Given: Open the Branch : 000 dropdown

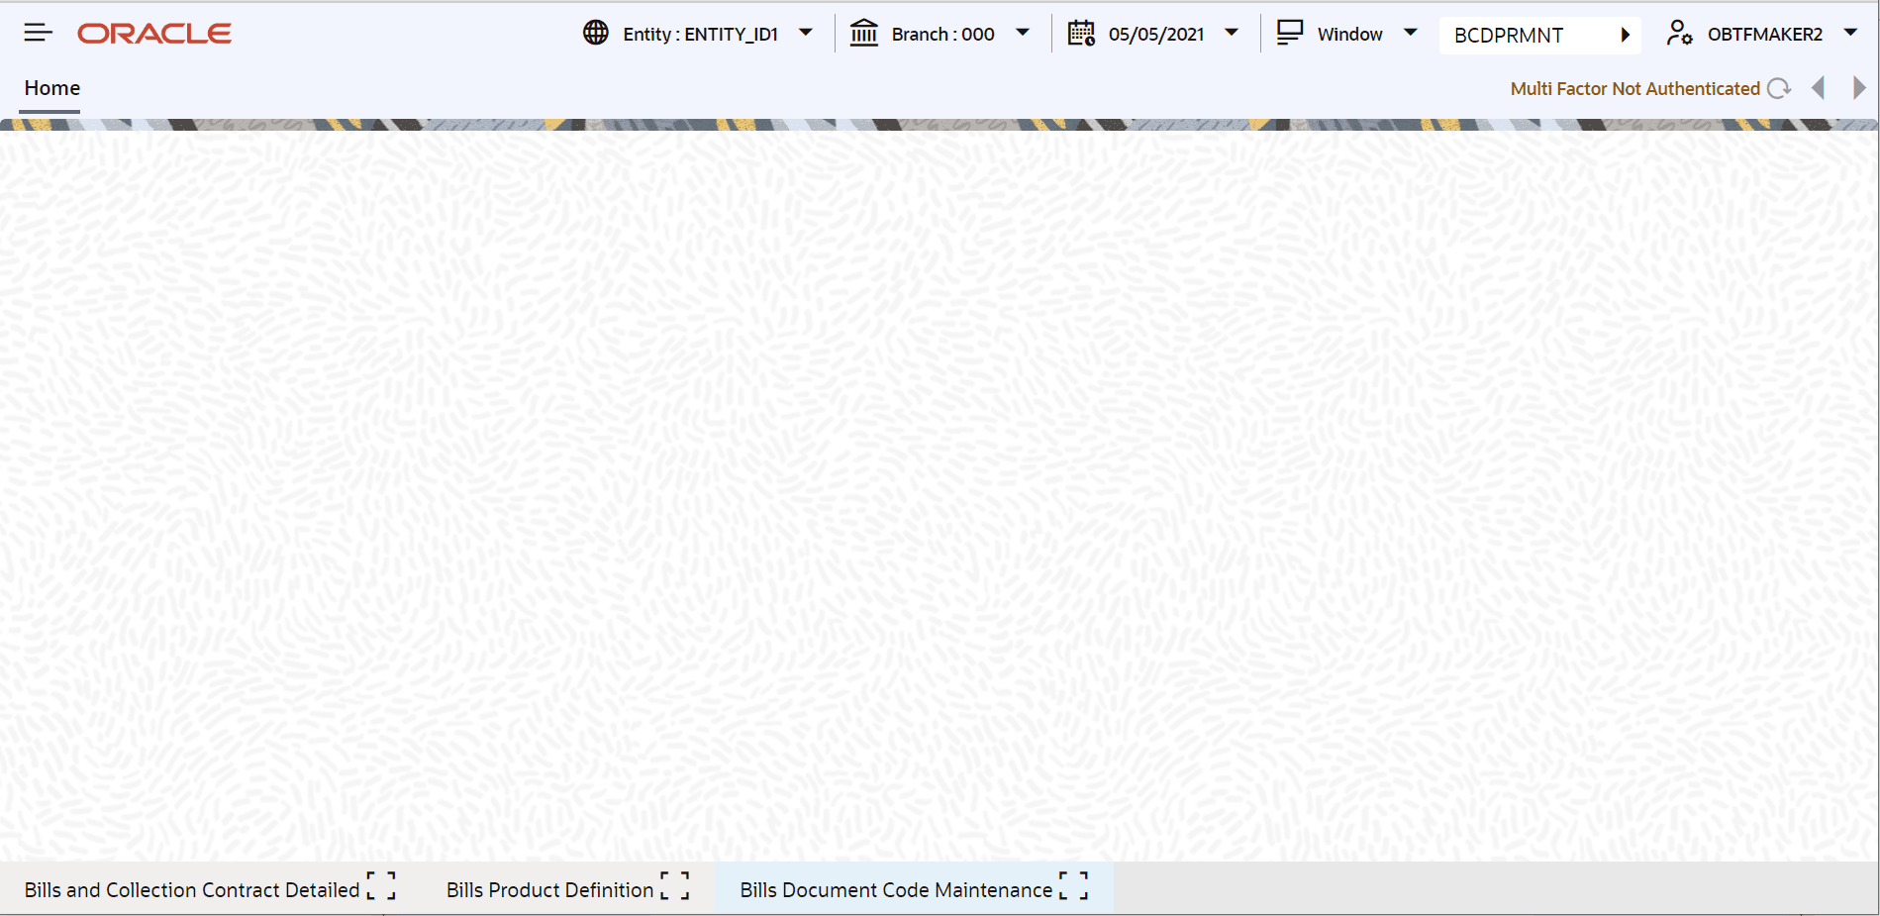Looking at the screenshot, I should [1022, 33].
